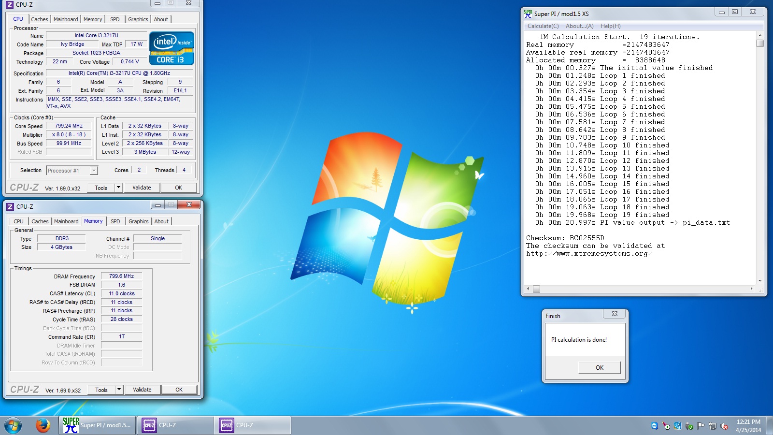Click the Intel Core i3 logo badge

172,48
